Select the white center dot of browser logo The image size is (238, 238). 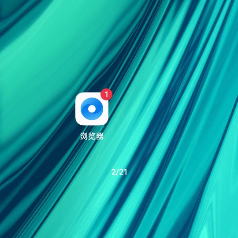[x=92, y=109]
